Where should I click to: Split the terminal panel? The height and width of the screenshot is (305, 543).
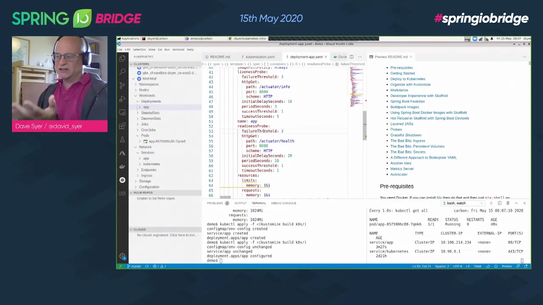coord(499,203)
